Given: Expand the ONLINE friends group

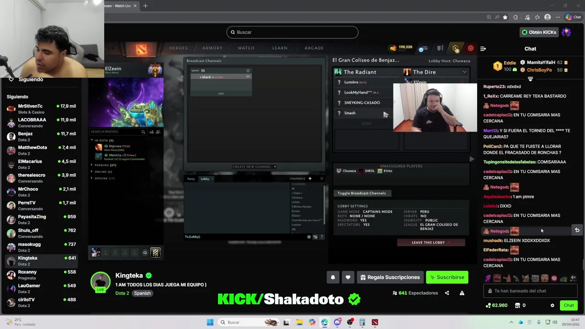Looking at the screenshot, I should (92, 171).
